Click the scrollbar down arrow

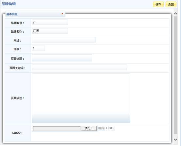click(175, 139)
